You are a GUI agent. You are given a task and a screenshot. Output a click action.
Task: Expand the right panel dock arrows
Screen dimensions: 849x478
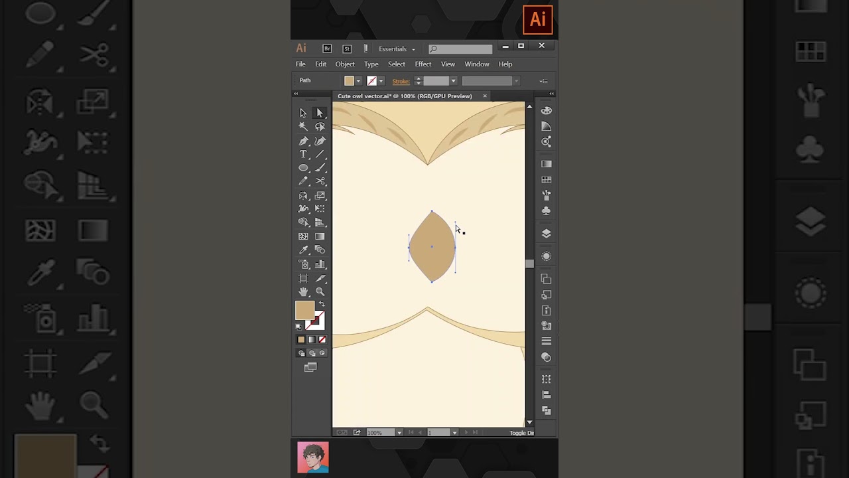(x=552, y=94)
